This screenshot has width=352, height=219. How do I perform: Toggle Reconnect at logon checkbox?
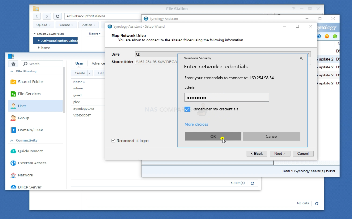pyautogui.click(x=113, y=141)
